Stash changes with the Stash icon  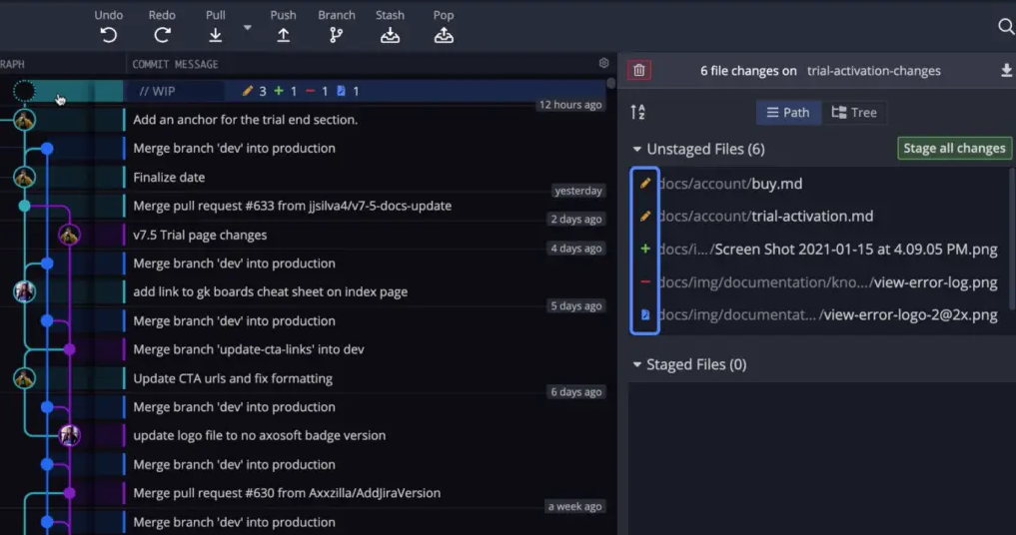click(x=390, y=35)
